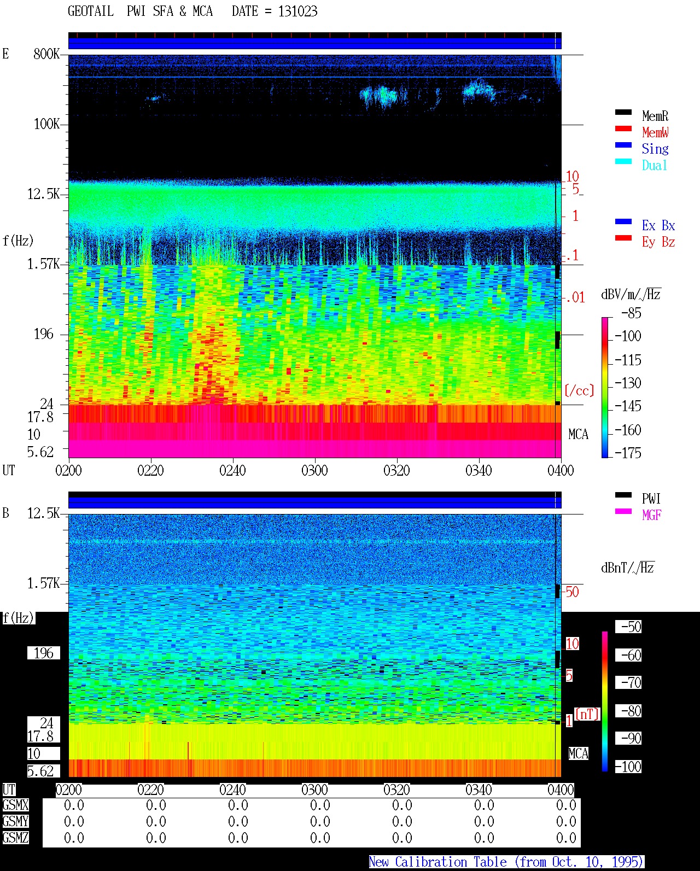Viewport: 700px width, 871px height.
Task: Click the 0300 UT tick under E spectrogram
Action: point(314,470)
